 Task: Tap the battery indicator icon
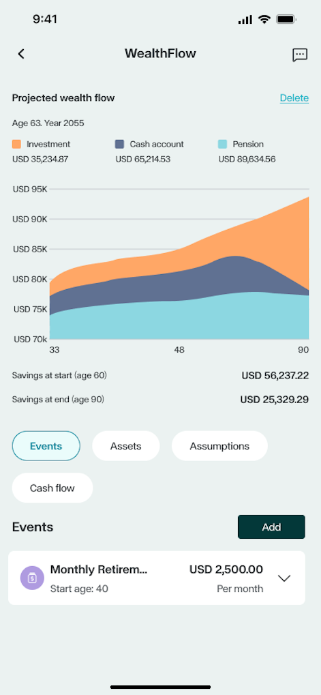click(286, 20)
